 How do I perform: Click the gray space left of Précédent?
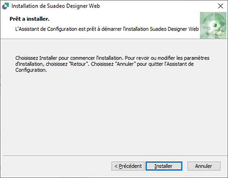coord(57,166)
